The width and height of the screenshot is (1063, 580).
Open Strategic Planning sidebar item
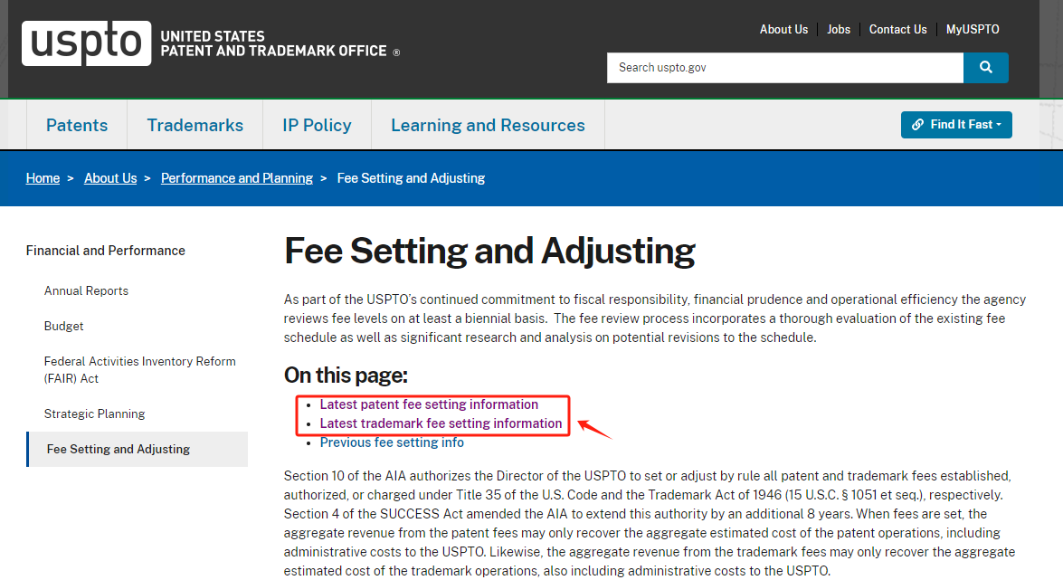pos(94,414)
